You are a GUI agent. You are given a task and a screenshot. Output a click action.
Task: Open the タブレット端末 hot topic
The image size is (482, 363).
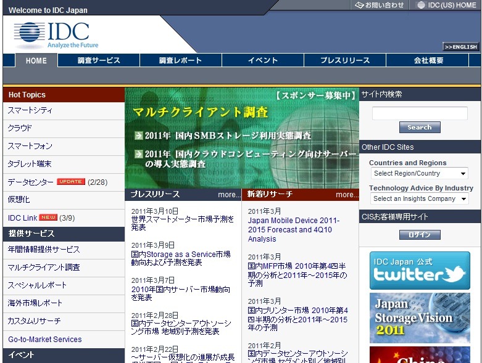30,164
